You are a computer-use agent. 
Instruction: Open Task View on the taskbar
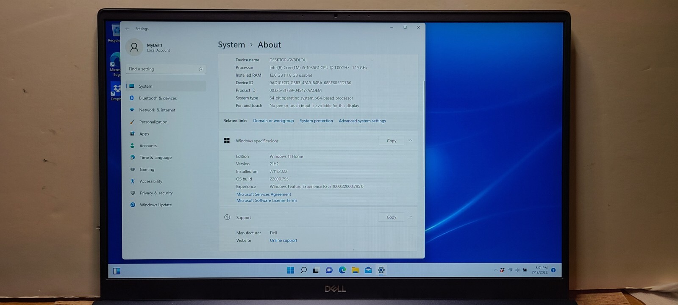316,270
